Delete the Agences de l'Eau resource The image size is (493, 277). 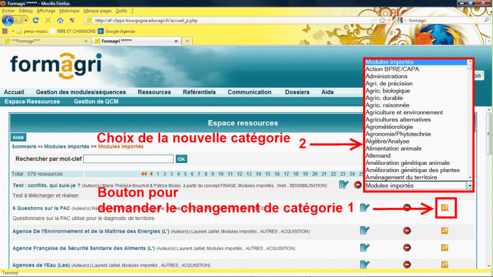coord(407,264)
